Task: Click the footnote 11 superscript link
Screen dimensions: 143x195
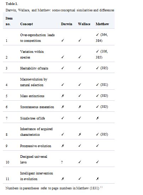Action: pyautogui.click(x=101, y=187)
